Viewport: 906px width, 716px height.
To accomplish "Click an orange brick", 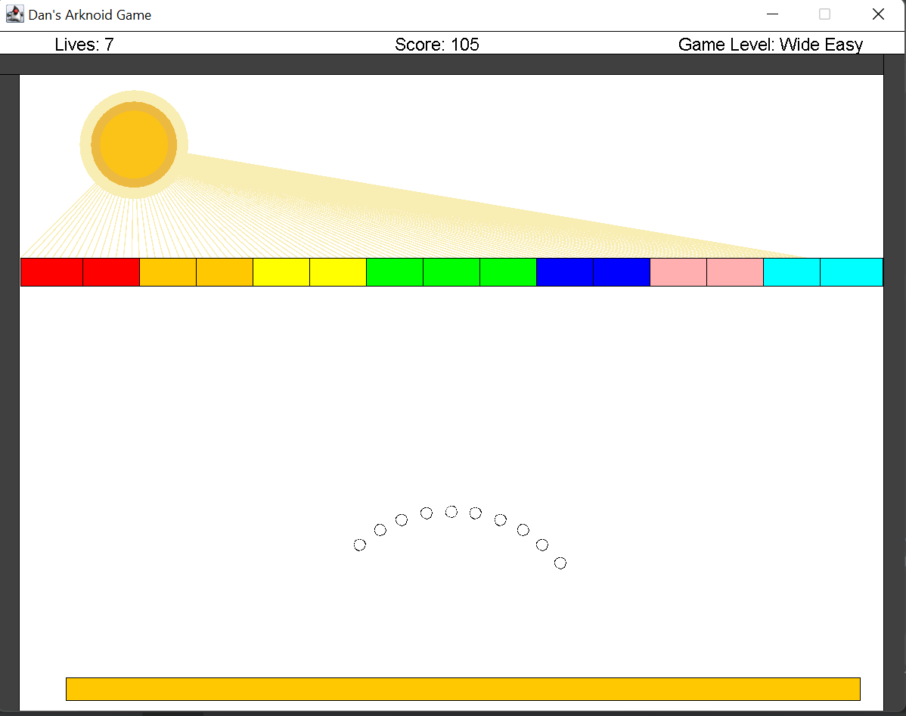I will coord(168,271).
